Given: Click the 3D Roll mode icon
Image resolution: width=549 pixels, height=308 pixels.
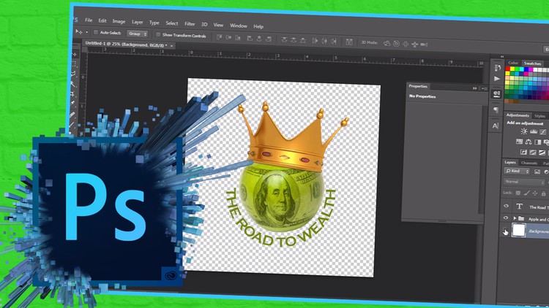Looking at the screenshot, I should point(396,44).
